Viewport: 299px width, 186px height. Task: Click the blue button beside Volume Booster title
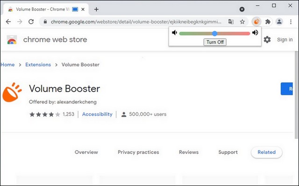[286, 89]
